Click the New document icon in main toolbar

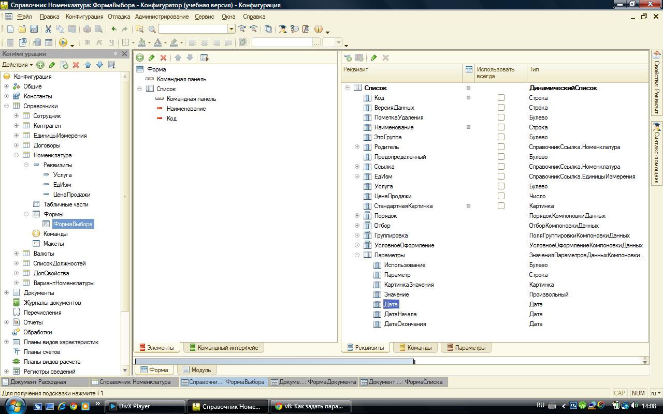(x=10, y=29)
